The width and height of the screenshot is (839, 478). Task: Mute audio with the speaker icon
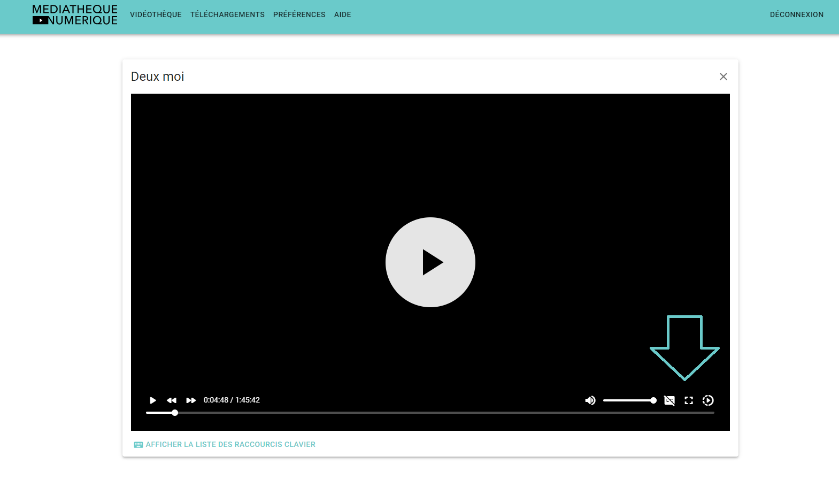pyautogui.click(x=590, y=400)
